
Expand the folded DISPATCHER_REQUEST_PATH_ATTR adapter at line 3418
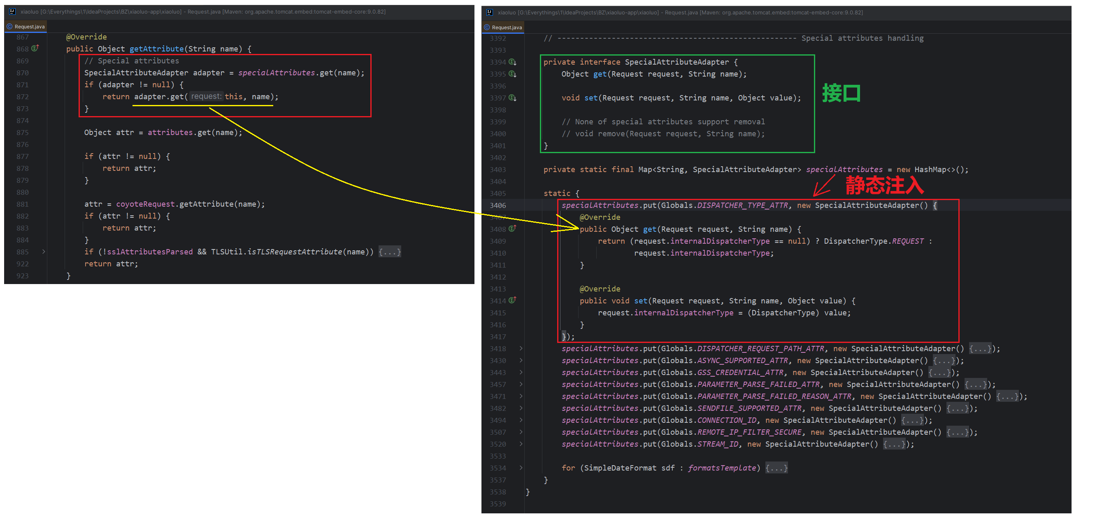pyautogui.click(x=521, y=348)
